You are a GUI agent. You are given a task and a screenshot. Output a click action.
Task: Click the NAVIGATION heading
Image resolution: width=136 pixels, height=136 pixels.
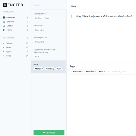pyautogui.click(x=8, y=12)
